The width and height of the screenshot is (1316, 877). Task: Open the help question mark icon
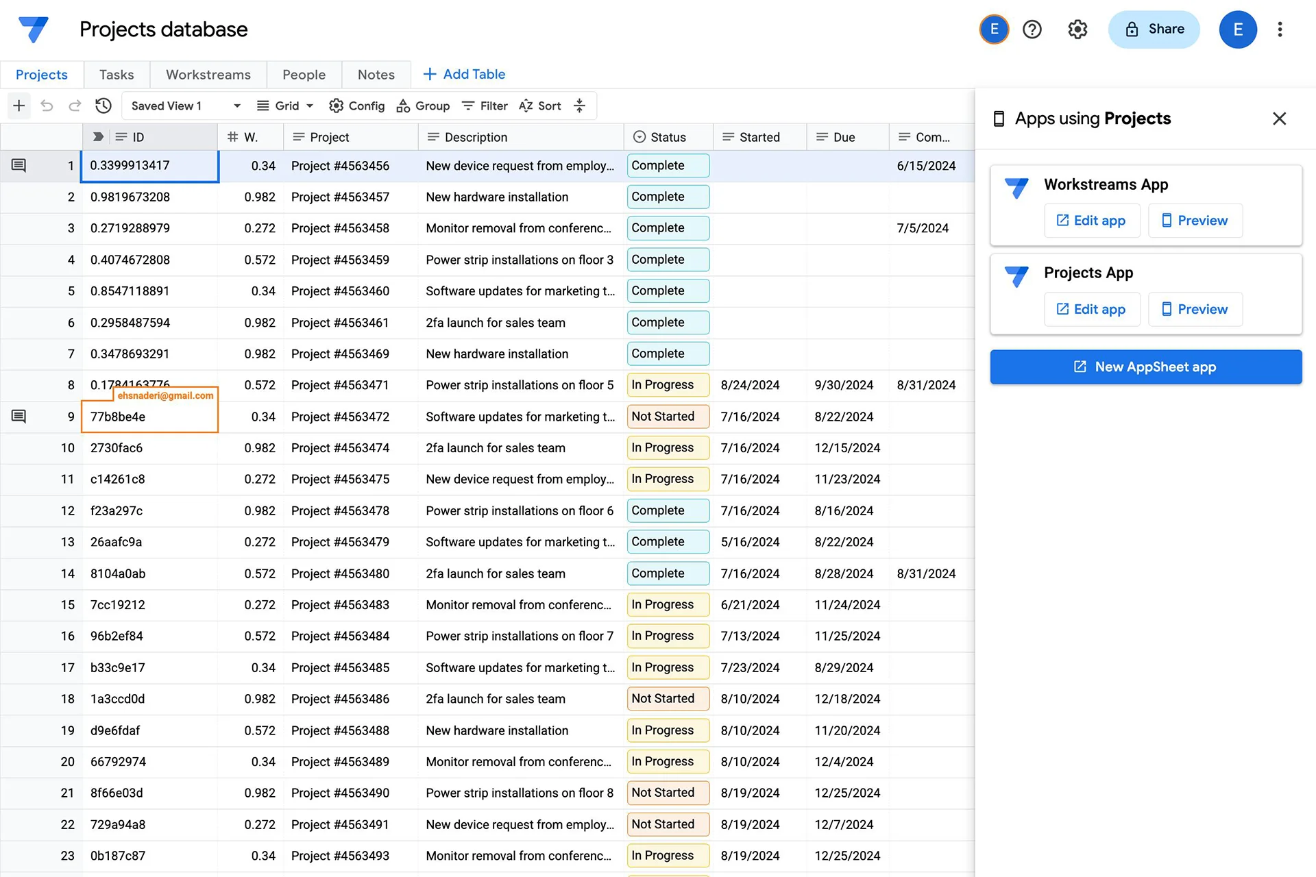click(x=1032, y=29)
